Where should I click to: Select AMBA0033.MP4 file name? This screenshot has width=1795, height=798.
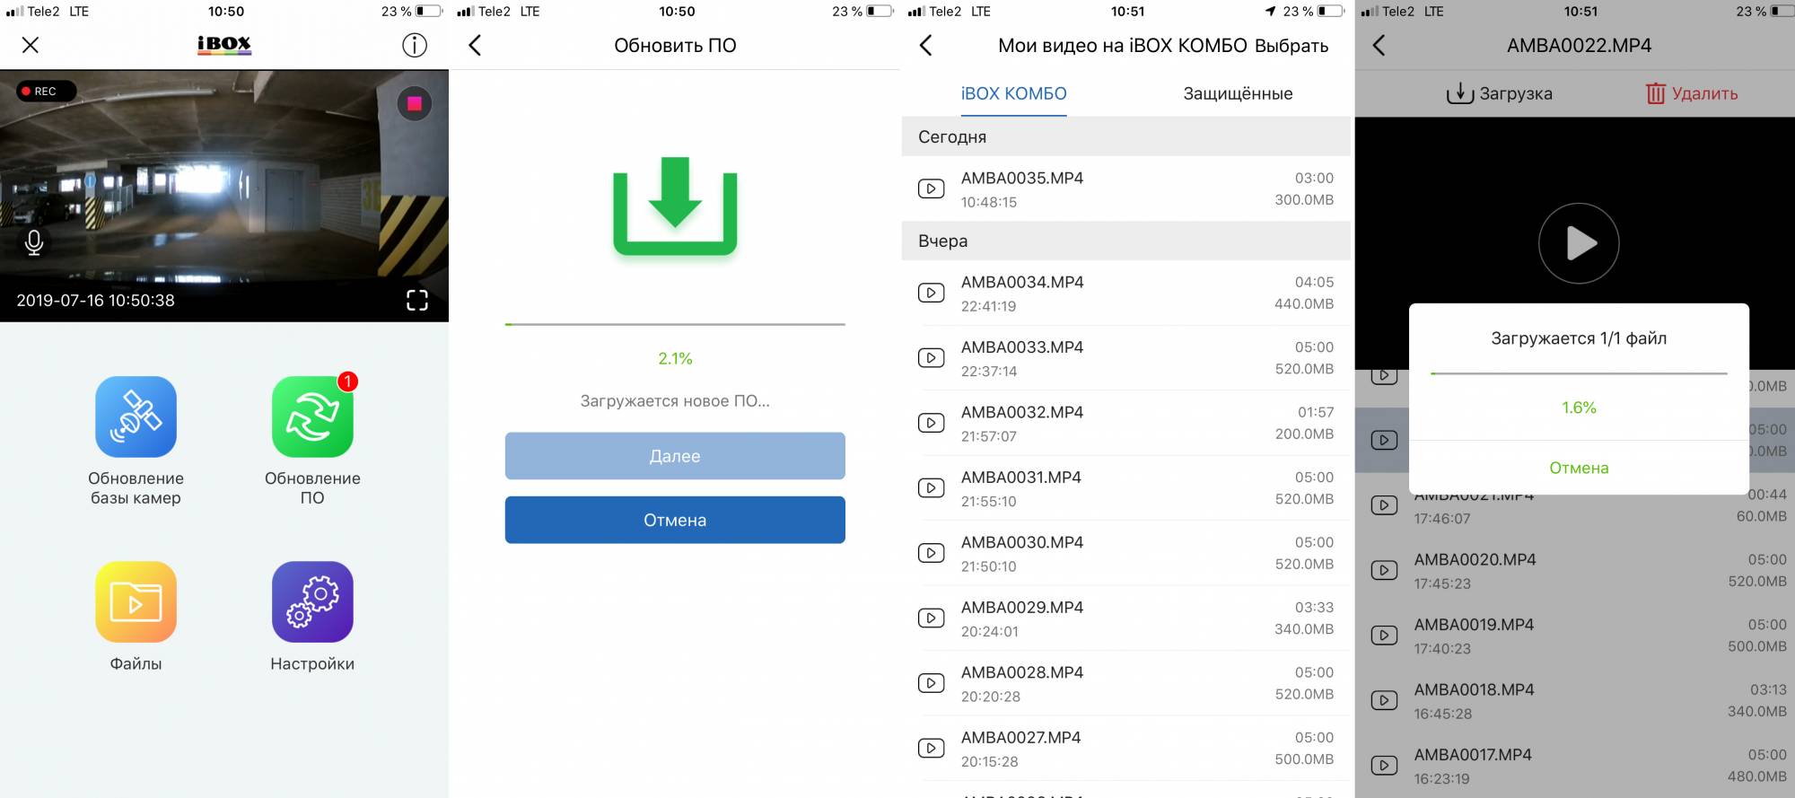pos(1022,346)
